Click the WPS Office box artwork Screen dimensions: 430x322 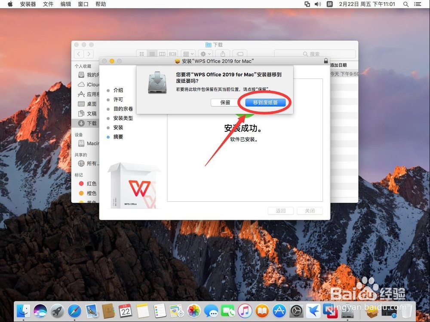point(134,185)
